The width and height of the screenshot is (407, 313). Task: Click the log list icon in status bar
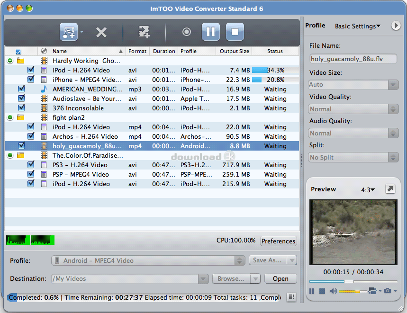[x=291, y=296]
